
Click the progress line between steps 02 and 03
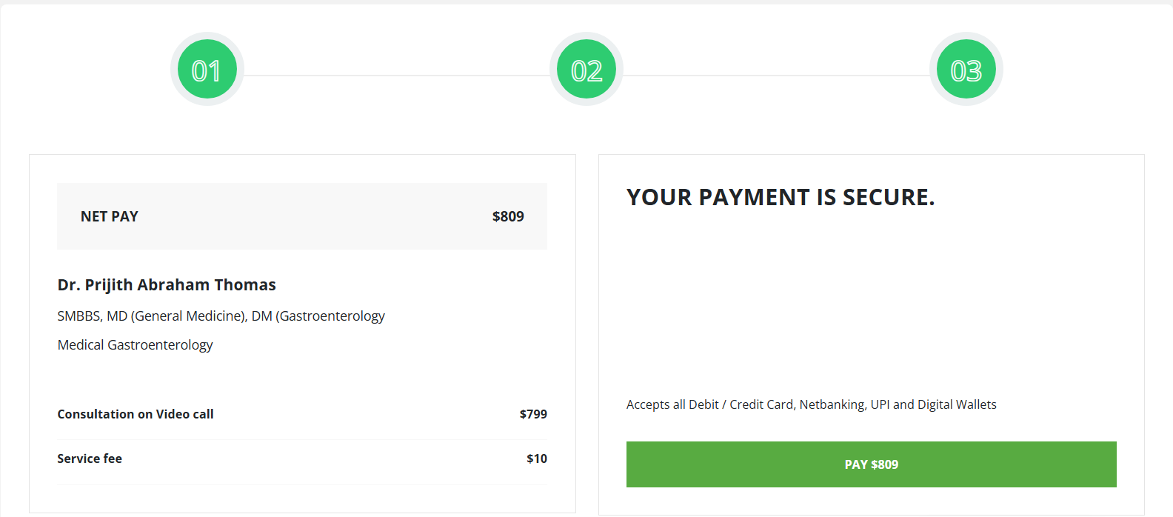(x=776, y=76)
